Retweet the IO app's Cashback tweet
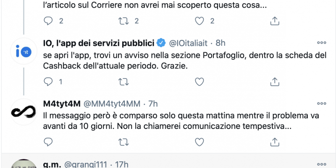 (123, 82)
